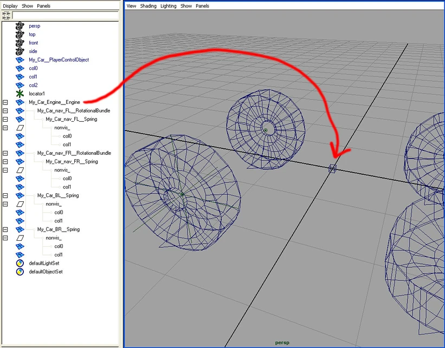Click the defaultLightSet set icon

pos(20,263)
